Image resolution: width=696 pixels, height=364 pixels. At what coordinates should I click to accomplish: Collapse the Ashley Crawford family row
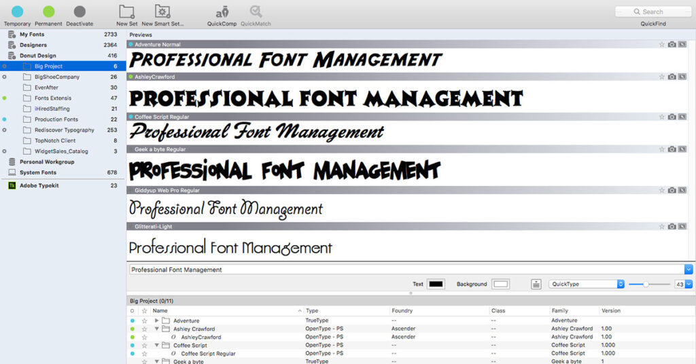click(x=157, y=329)
